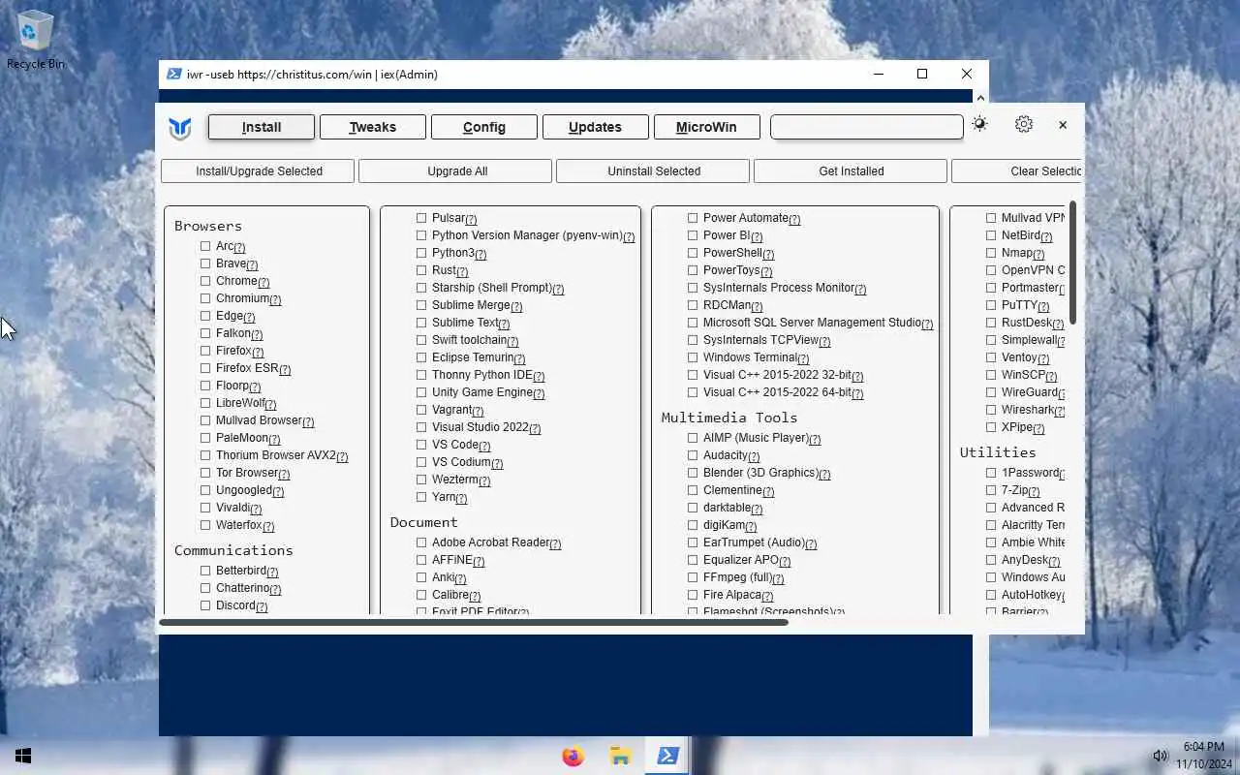1240x775 pixels.
Task: Check the Rust checkbox
Action: [x=421, y=270]
